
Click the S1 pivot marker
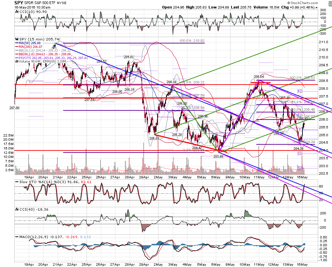[x=300, y=154]
